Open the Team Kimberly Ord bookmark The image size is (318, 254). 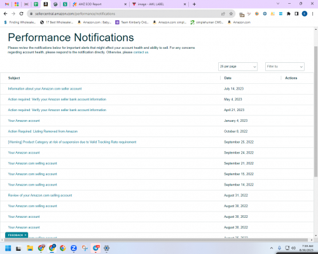coord(132,22)
